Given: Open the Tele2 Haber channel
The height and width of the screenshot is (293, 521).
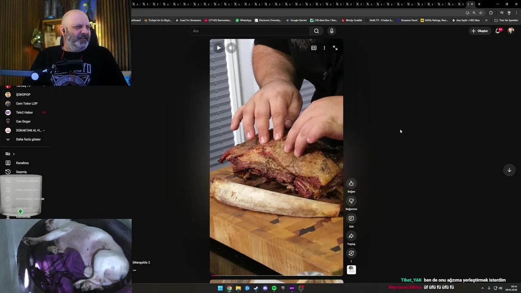Looking at the screenshot, I should coord(25,112).
